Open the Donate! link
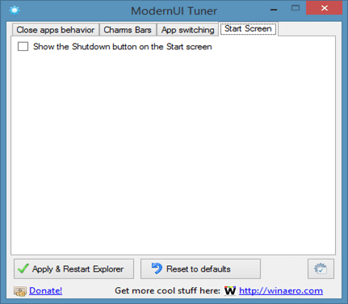Screen dimensions: 348x304 [45, 290]
